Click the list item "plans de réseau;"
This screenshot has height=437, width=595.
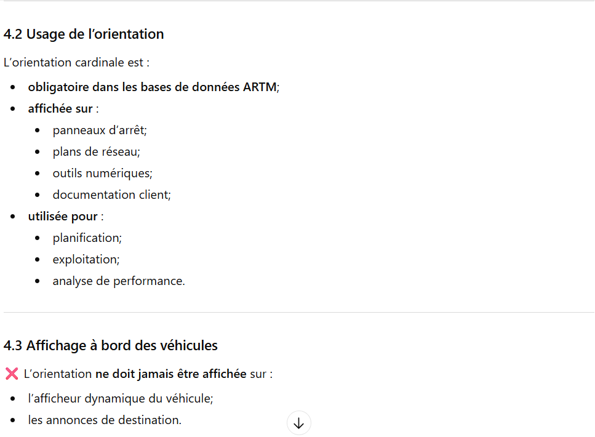click(97, 152)
